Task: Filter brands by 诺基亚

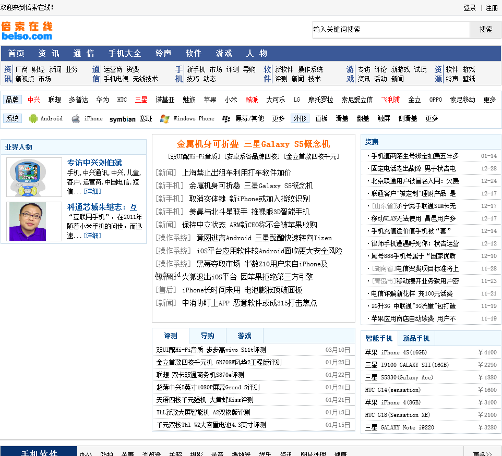Action: click(x=165, y=100)
